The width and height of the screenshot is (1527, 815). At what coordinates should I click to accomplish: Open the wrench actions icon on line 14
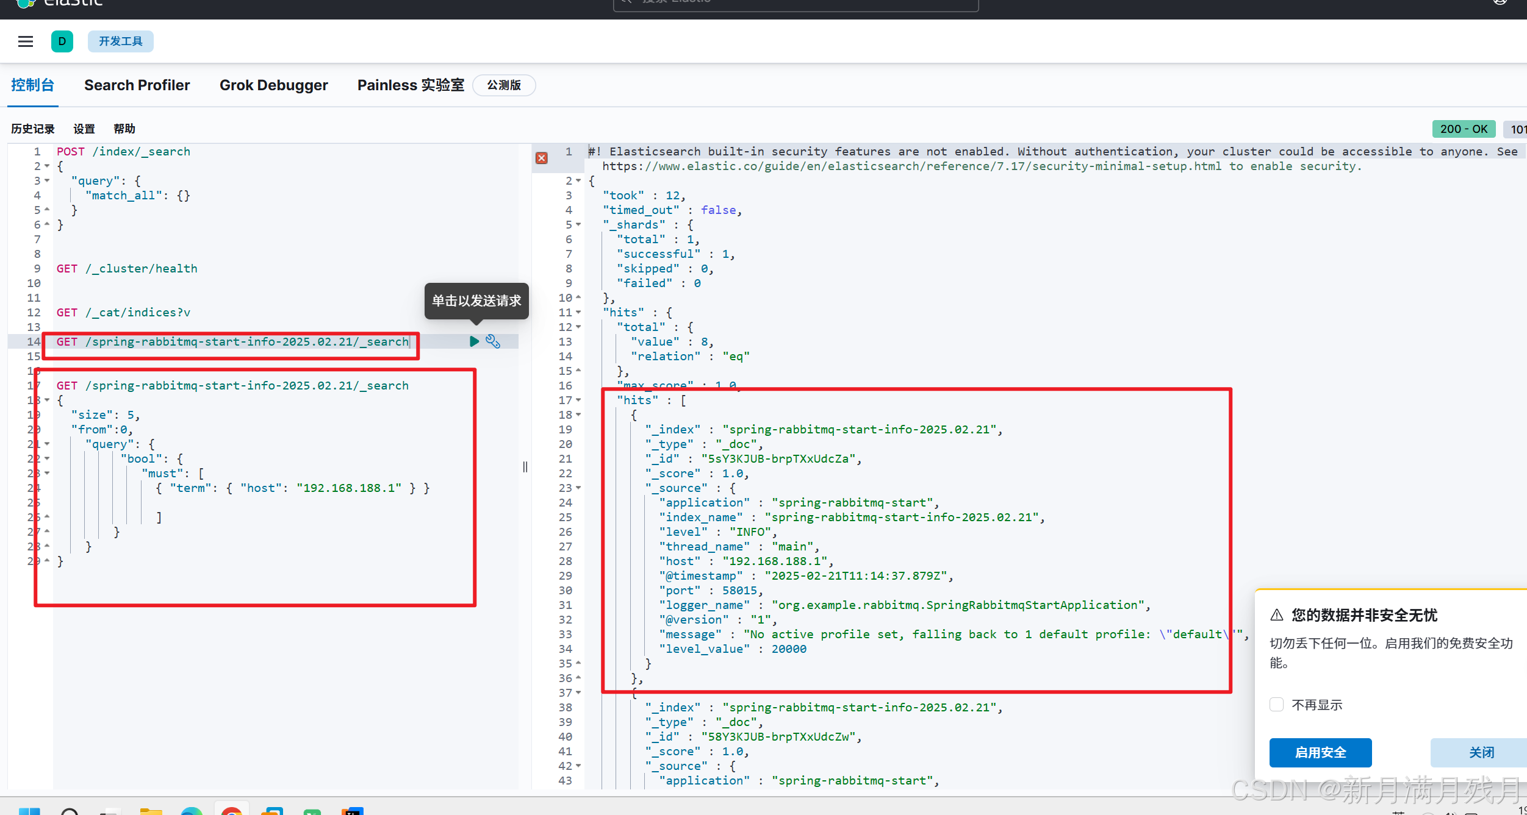[493, 341]
